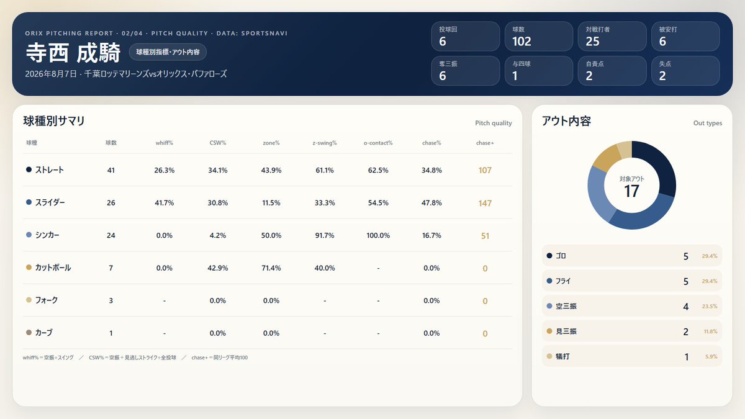Click the フォーク pitch name
745x419 pixels.
pos(47,300)
